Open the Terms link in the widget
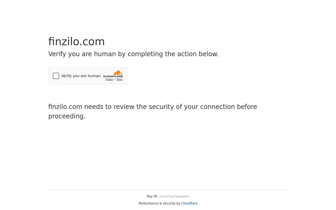This screenshot has width=336, height=210. 119,79
